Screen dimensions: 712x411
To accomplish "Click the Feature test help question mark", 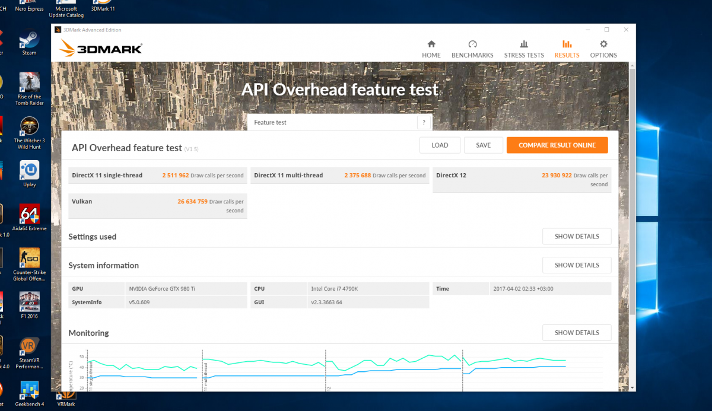I will click(424, 123).
